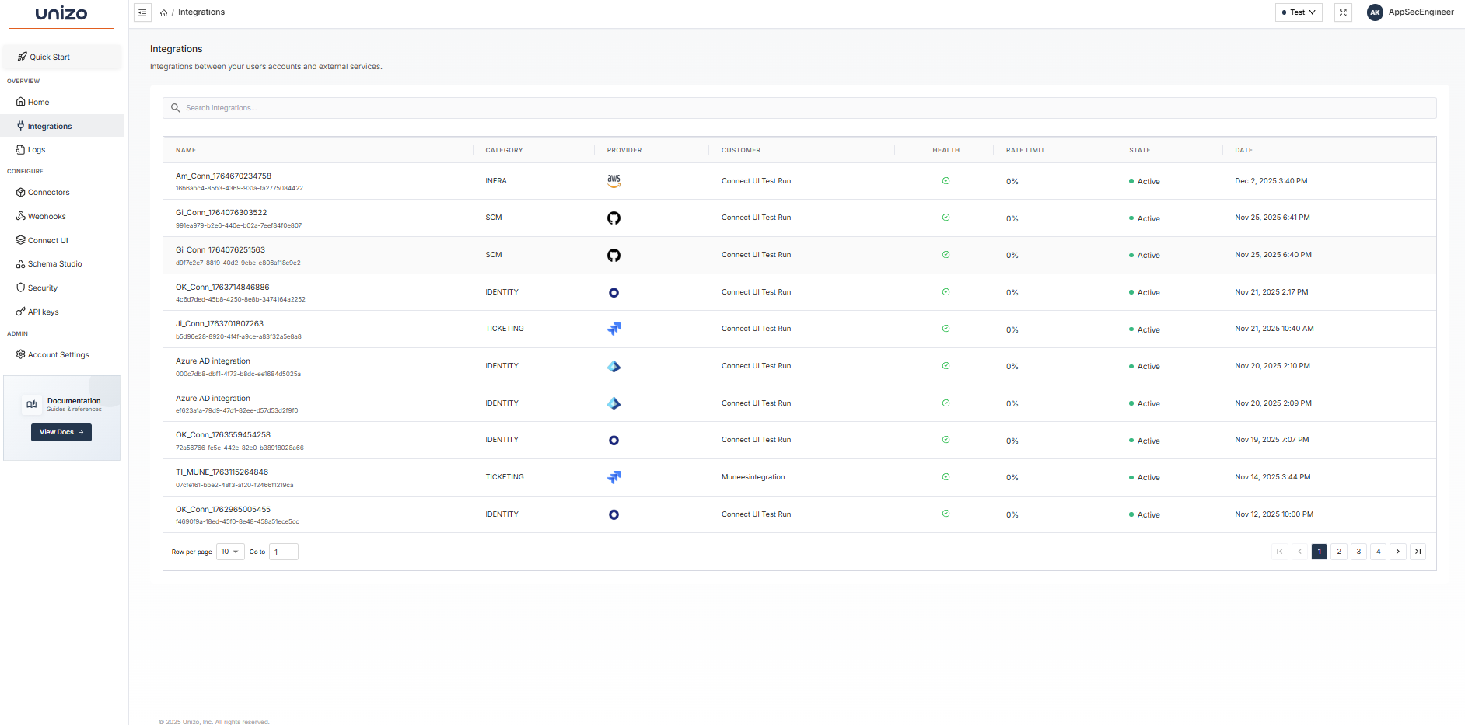The width and height of the screenshot is (1465, 725).
Task: Go to page 2
Action: 1339,552
